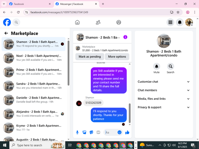Open the account profile picture menu
The image size is (199, 149).
point(189,22)
